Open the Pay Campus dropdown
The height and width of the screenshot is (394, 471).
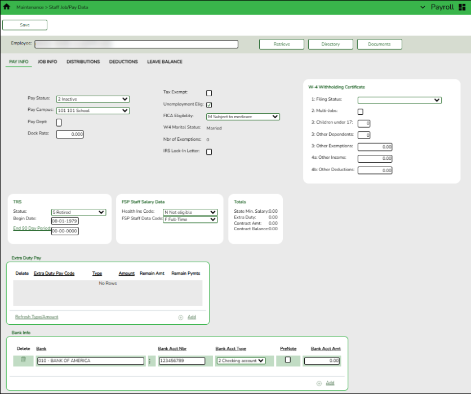pyautogui.click(x=93, y=110)
